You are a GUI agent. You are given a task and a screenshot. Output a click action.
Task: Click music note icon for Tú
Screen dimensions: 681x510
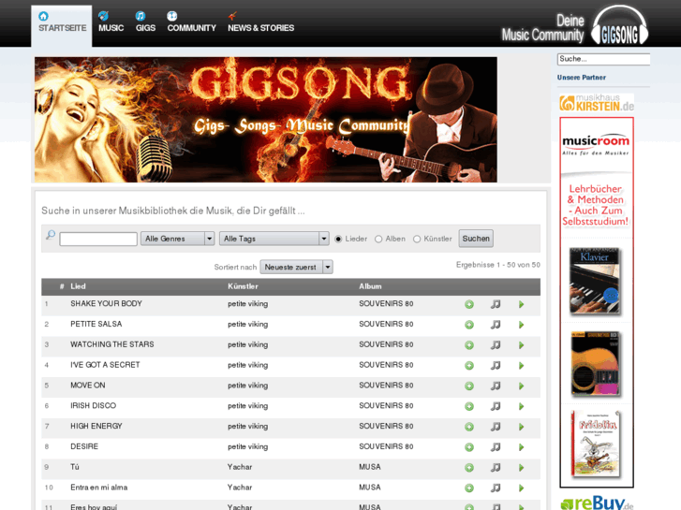coord(496,468)
